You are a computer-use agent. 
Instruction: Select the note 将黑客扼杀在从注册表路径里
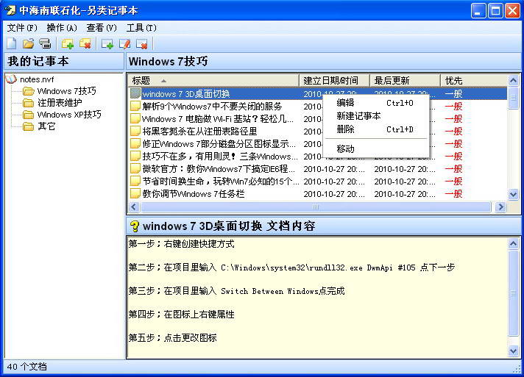(199, 131)
